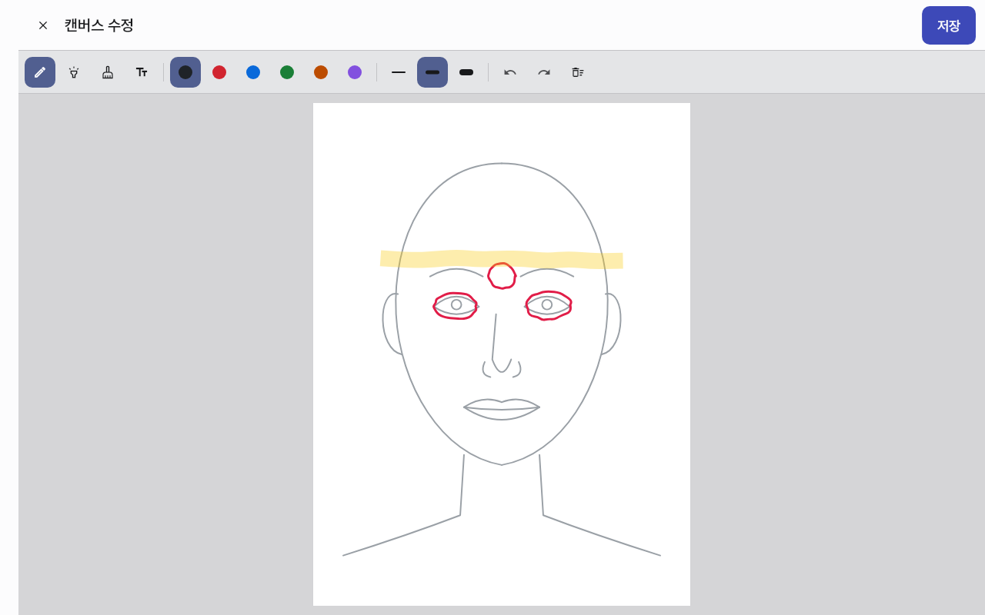Click the 저장 save button
This screenshot has width=985, height=615.
[949, 25]
